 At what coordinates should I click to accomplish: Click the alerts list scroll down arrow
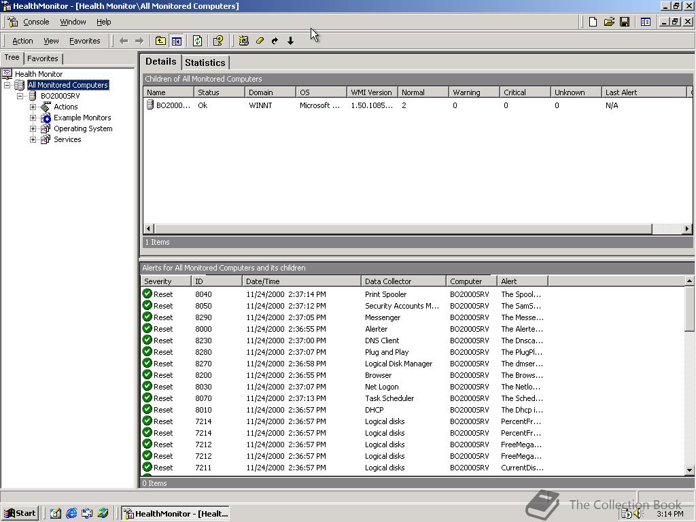click(689, 470)
